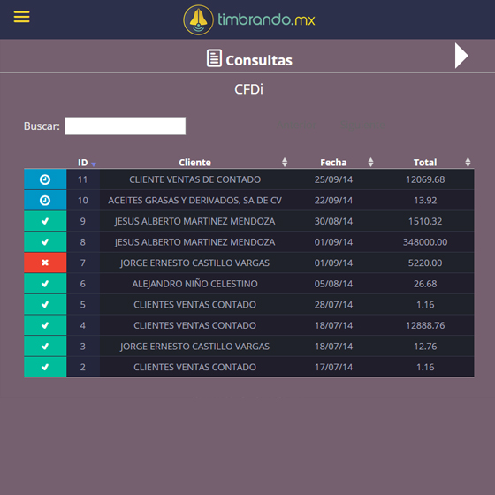Click the total 1510.32
The height and width of the screenshot is (495, 495).
coord(425,221)
